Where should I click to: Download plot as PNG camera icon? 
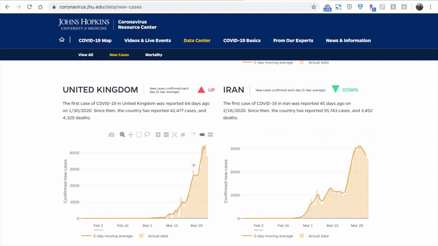(x=112, y=135)
